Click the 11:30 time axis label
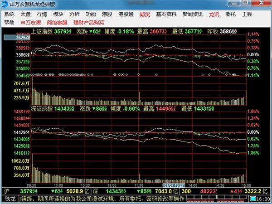Screen dimensions: 272x204 tap(139, 185)
